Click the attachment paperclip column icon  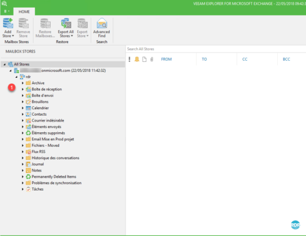click(152, 59)
